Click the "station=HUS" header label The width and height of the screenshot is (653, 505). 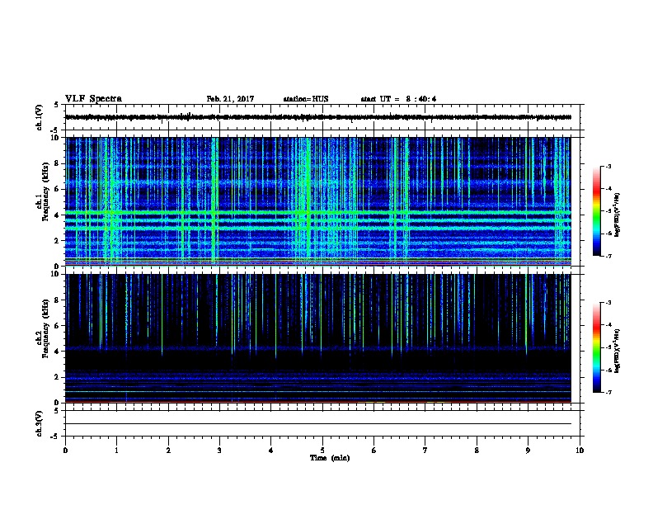click(x=306, y=99)
